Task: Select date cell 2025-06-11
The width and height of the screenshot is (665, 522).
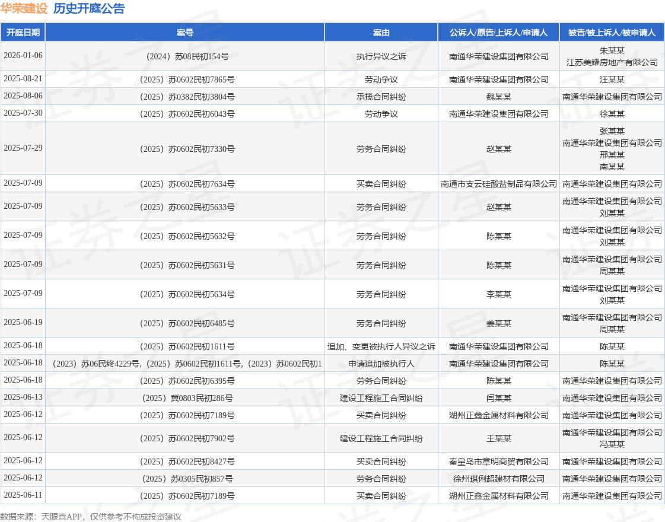Action: pyautogui.click(x=23, y=495)
